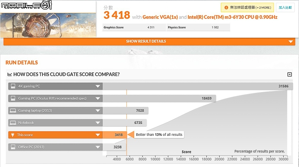
Task: Expand the 4K gaming PC dropdown arrow
Action: [x=98, y=86]
